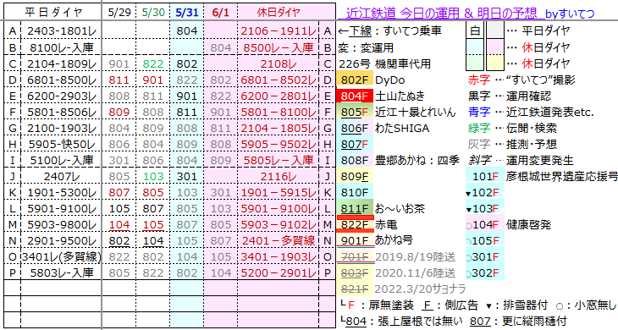Image resolution: width=618 pixels, height=330 pixels.
Task: Select the 5/29 date header
Action: click(119, 12)
